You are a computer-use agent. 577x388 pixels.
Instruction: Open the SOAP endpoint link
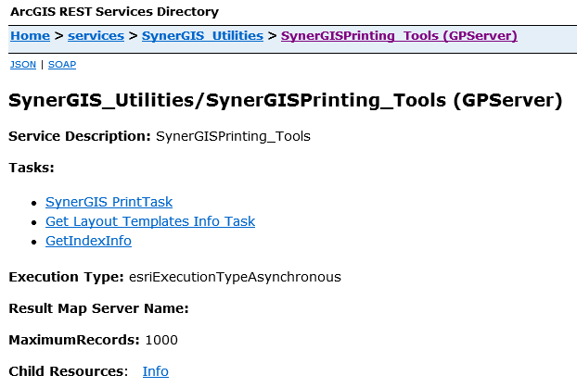(62, 65)
